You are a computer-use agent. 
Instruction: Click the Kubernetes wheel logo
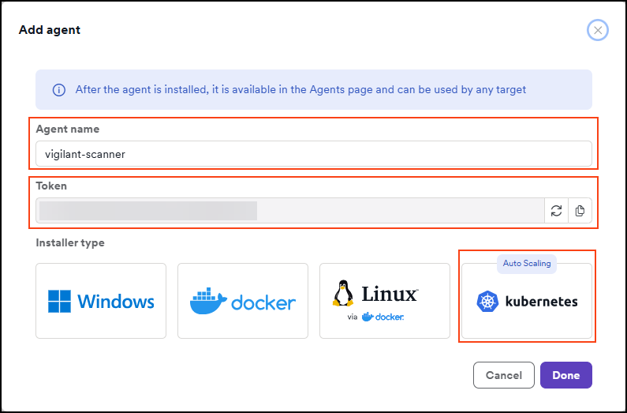tap(488, 302)
